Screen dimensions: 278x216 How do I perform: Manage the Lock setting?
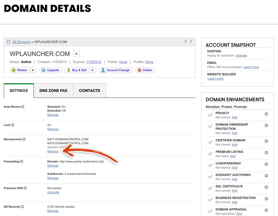click(x=53, y=129)
